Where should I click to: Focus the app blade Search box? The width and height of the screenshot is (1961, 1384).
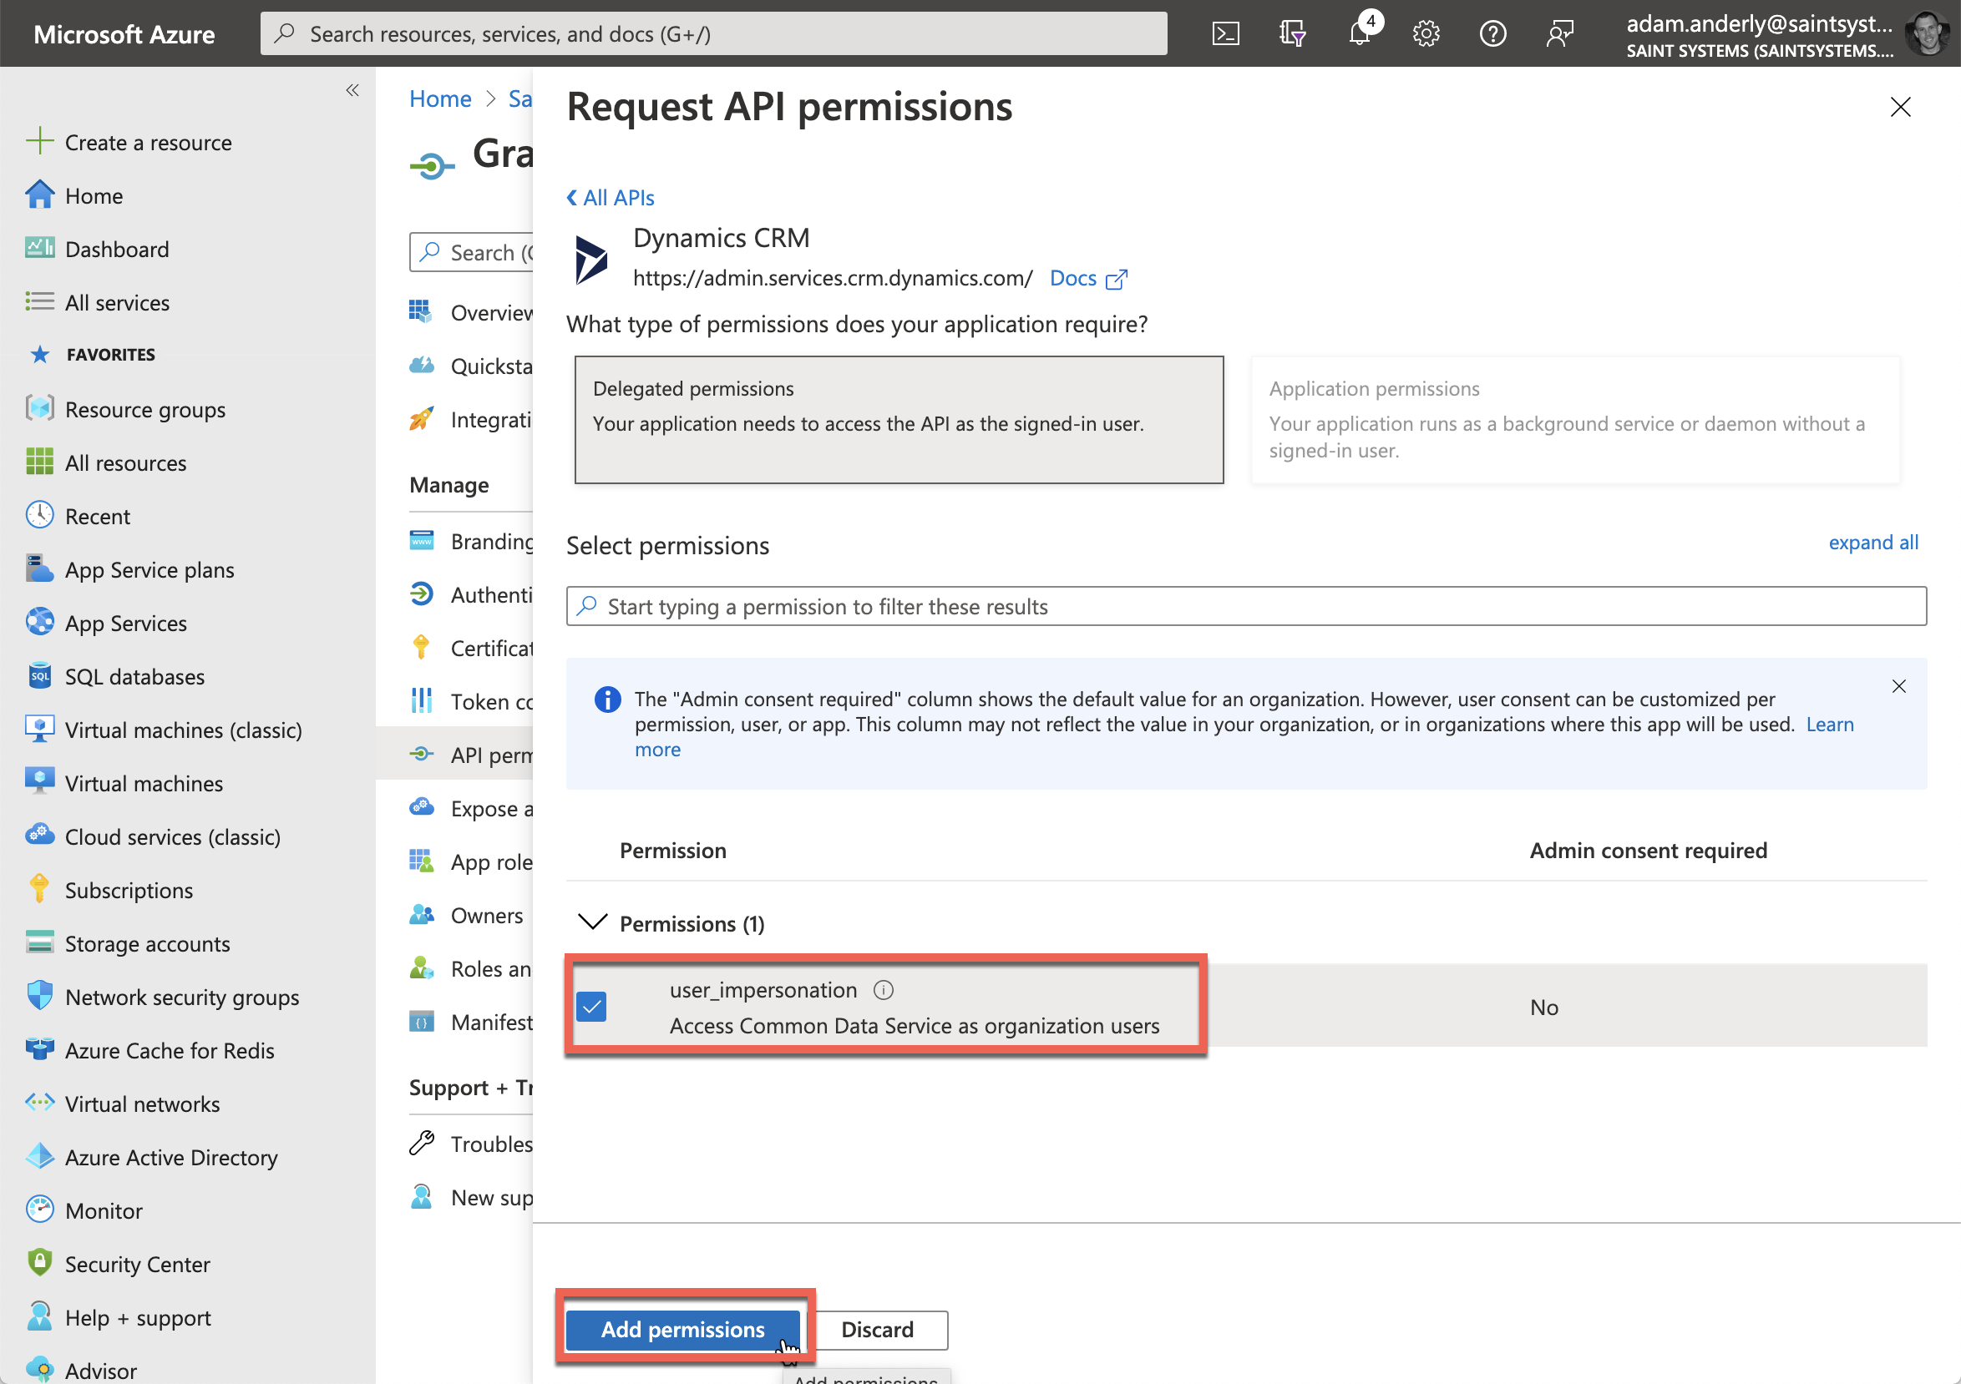click(472, 252)
